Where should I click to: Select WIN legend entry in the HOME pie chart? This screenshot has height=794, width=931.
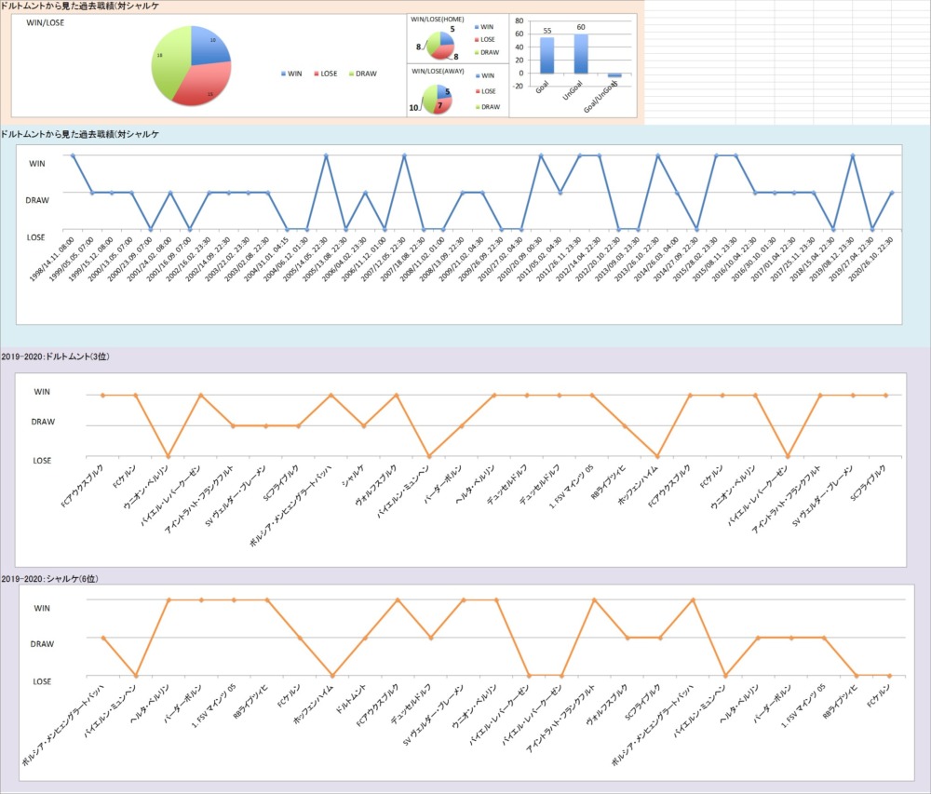click(x=484, y=27)
